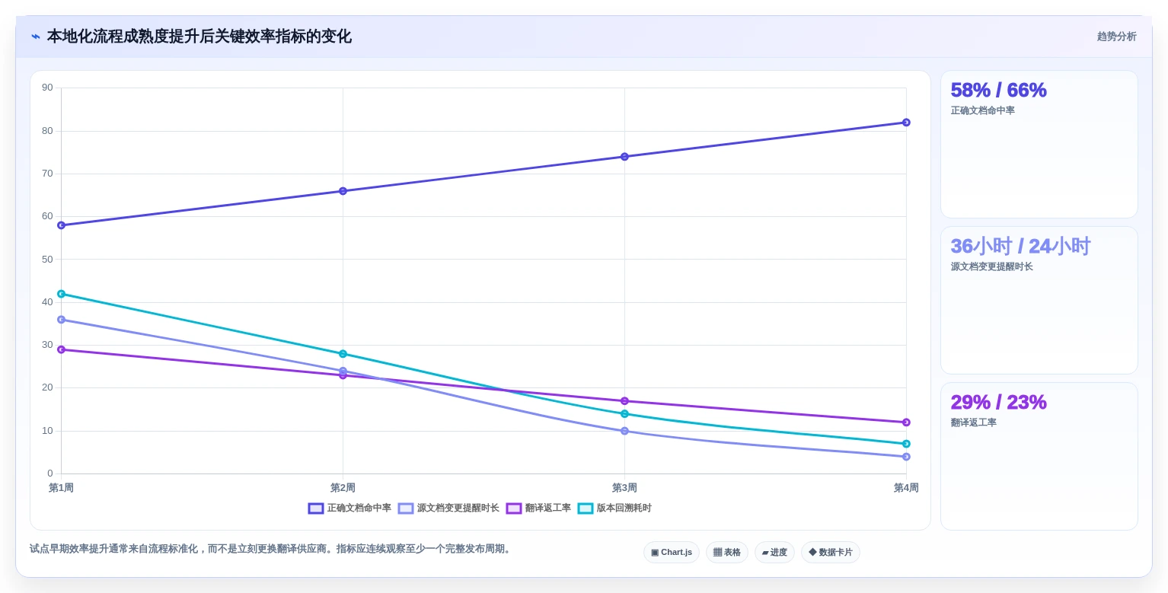Click 版本回溯耗时 data point at 第2周
Image resolution: width=1168 pixels, height=593 pixels.
coord(343,354)
